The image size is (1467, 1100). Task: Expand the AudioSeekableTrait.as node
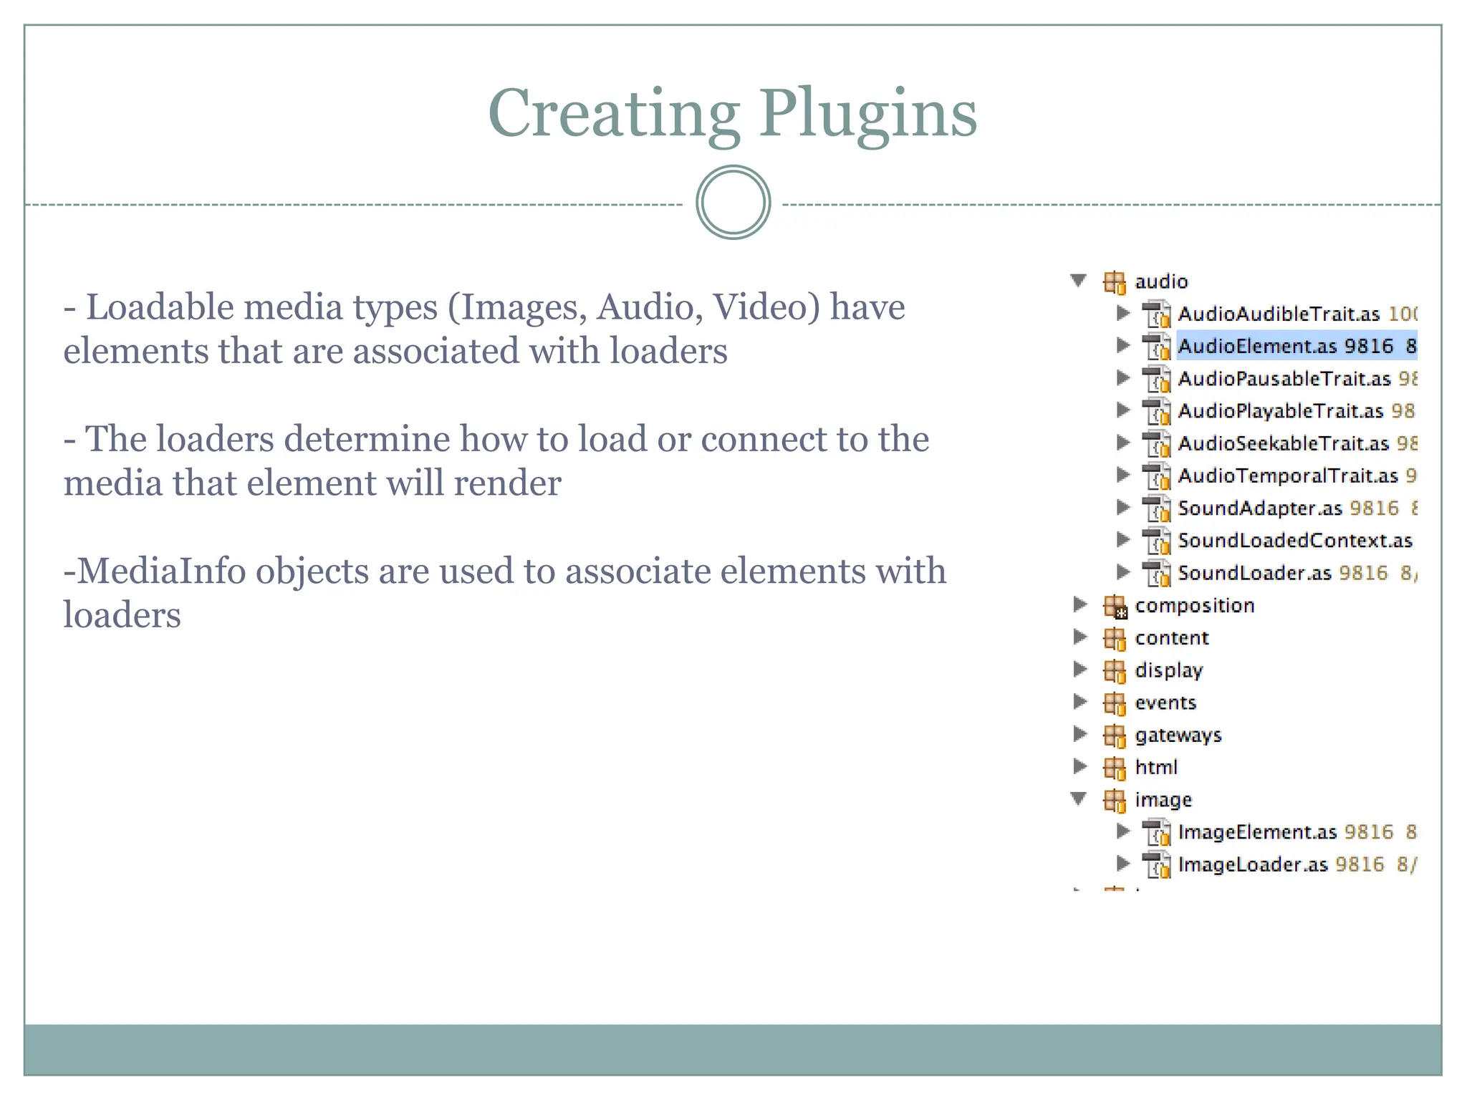pos(1123,442)
